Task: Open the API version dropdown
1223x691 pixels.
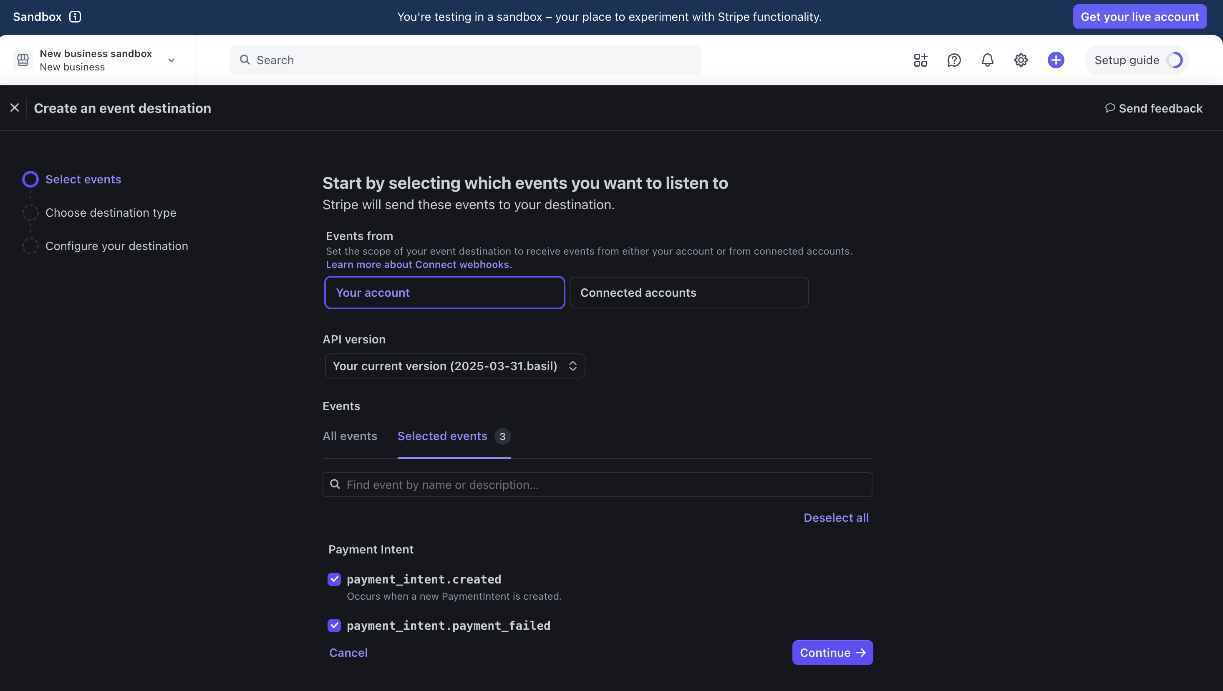Action: click(x=455, y=366)
